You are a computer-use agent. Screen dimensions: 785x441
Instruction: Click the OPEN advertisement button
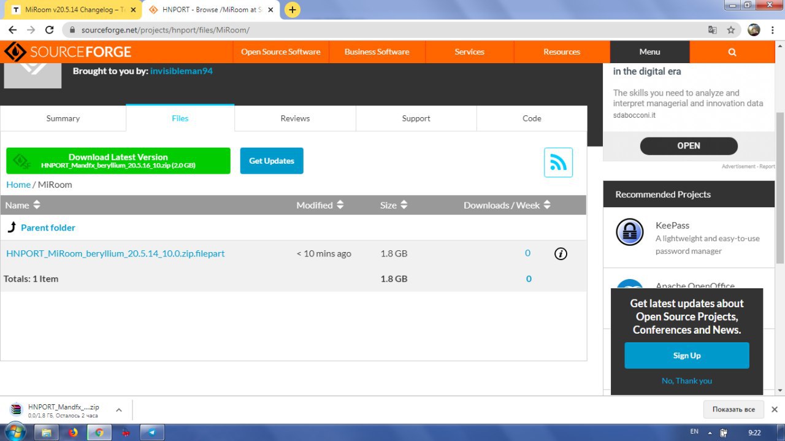689,145
